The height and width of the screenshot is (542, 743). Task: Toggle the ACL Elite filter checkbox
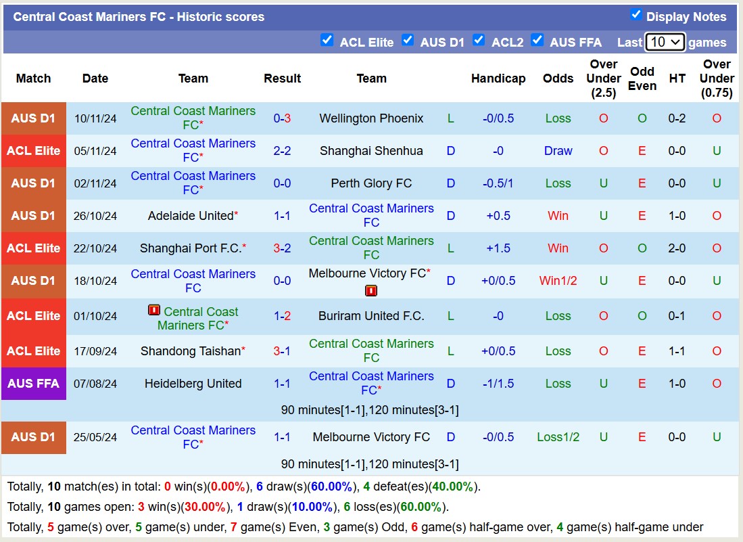tap(327, 41)
